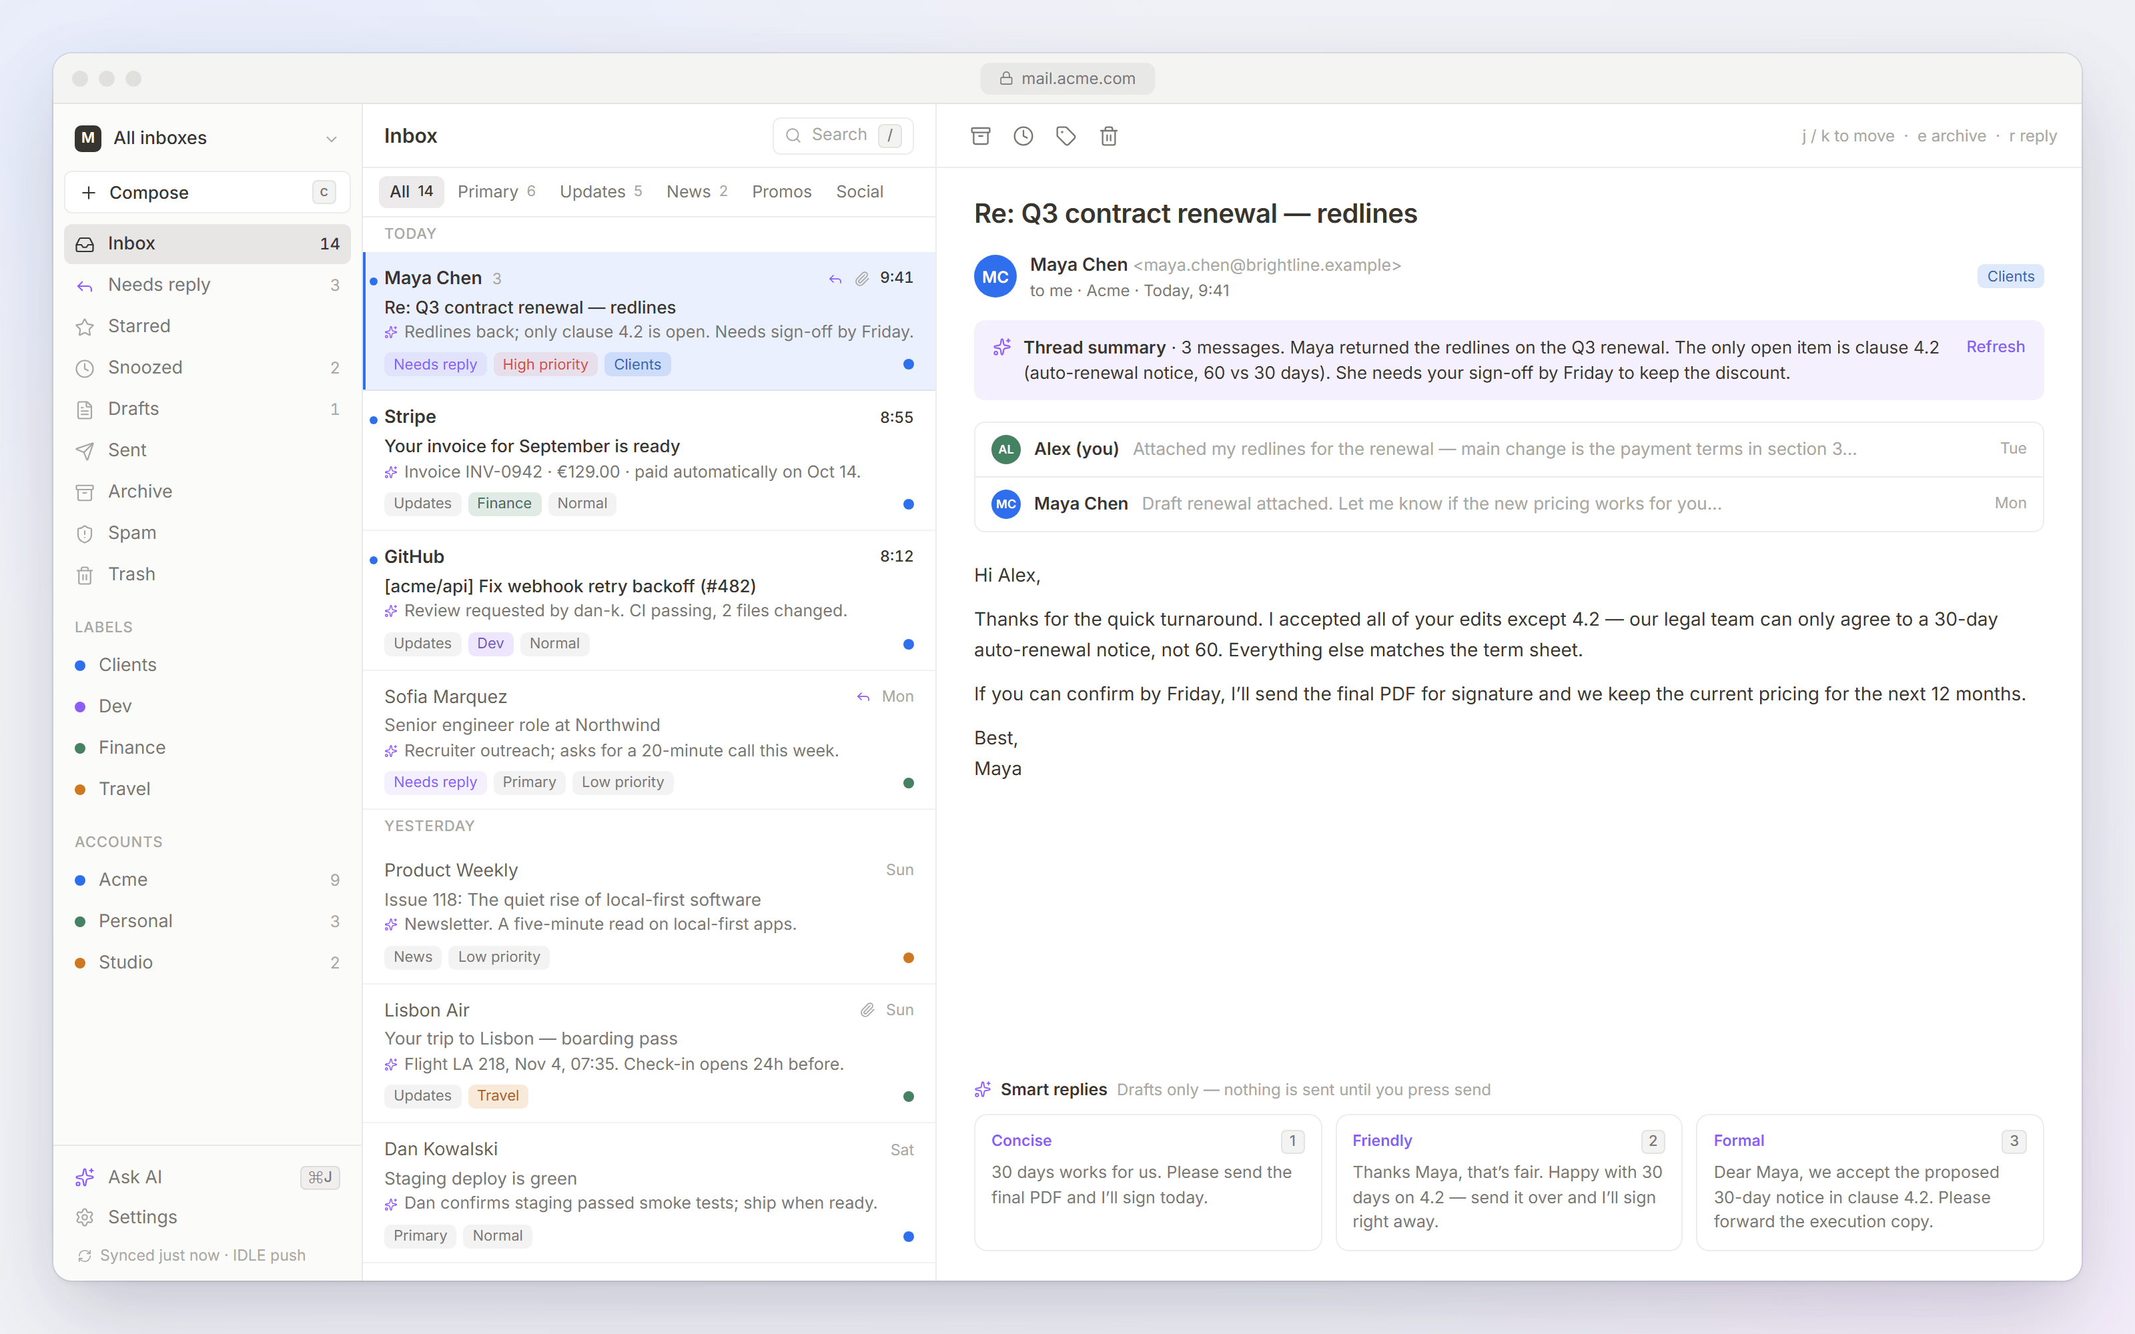
Task: Snooze the thread with the clock icon
Action: 1023,136
